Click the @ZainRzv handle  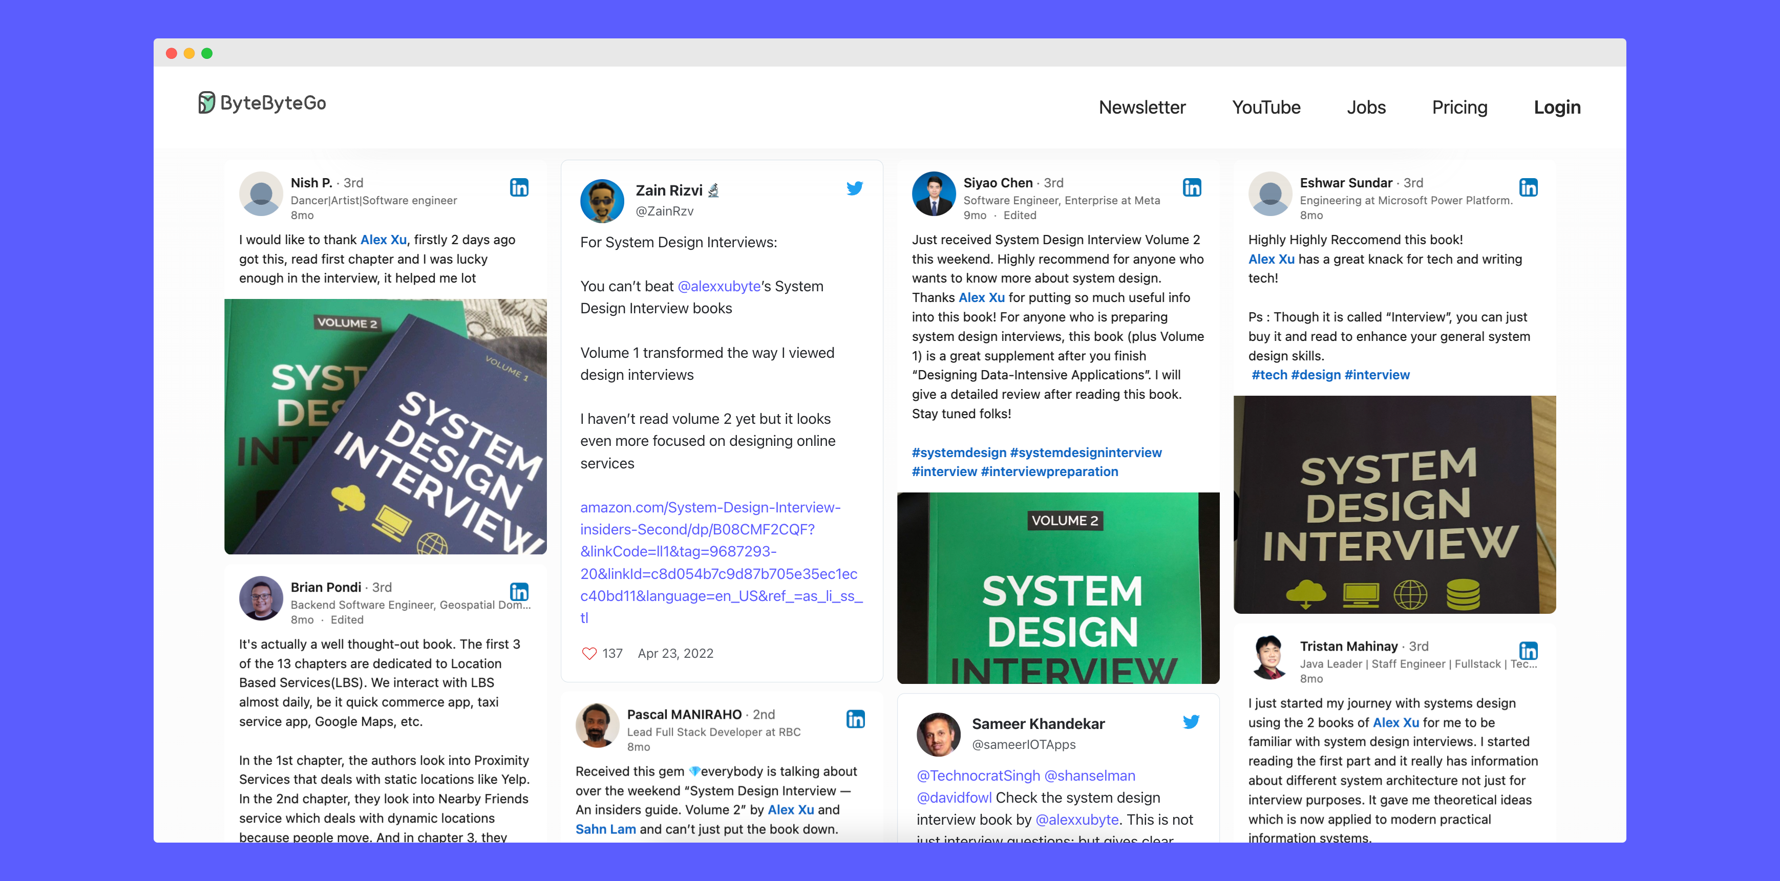point(665,211)
